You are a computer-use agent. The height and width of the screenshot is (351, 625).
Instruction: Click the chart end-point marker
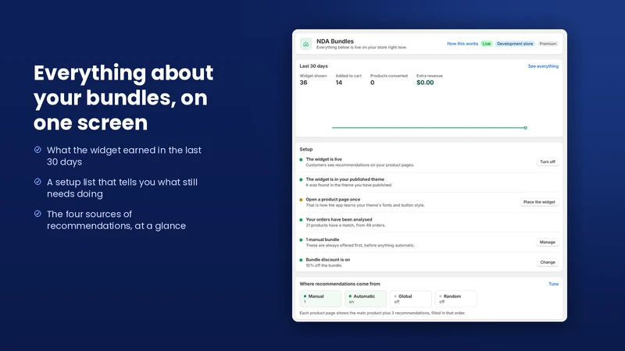click(x=525, y=128)
